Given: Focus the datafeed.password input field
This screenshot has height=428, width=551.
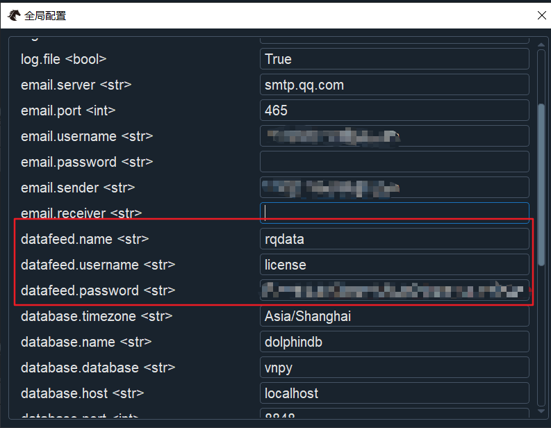Looking at the screenshot, I should pyautogui.click(x=394, y=290).
